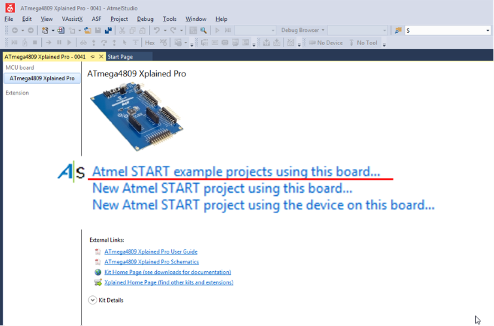Click the Step Over icon
The width and height of the screenshot is (494, 326).
104,42
